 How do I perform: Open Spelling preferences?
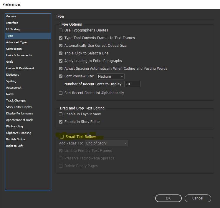pyautogui.click(x=28, y=81)
